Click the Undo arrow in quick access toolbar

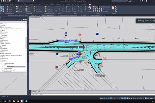pyautogui.click(x=12, y=1)
